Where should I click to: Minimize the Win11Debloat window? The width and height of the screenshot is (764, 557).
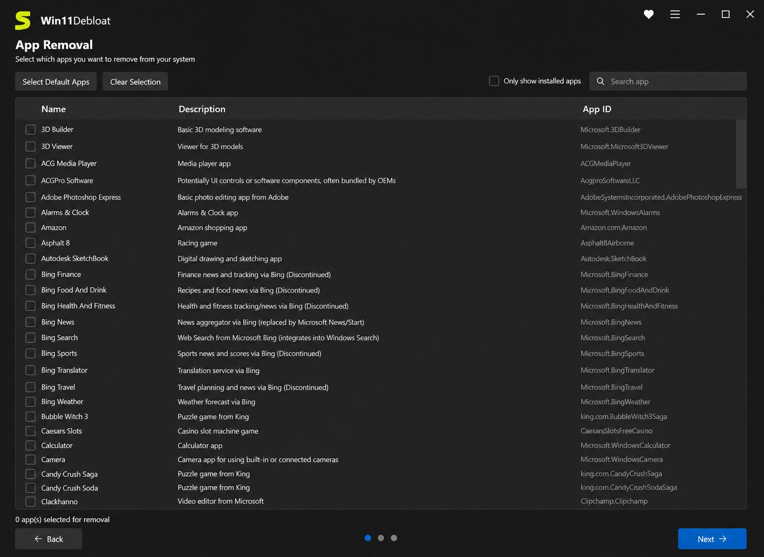tap(701, 15)
